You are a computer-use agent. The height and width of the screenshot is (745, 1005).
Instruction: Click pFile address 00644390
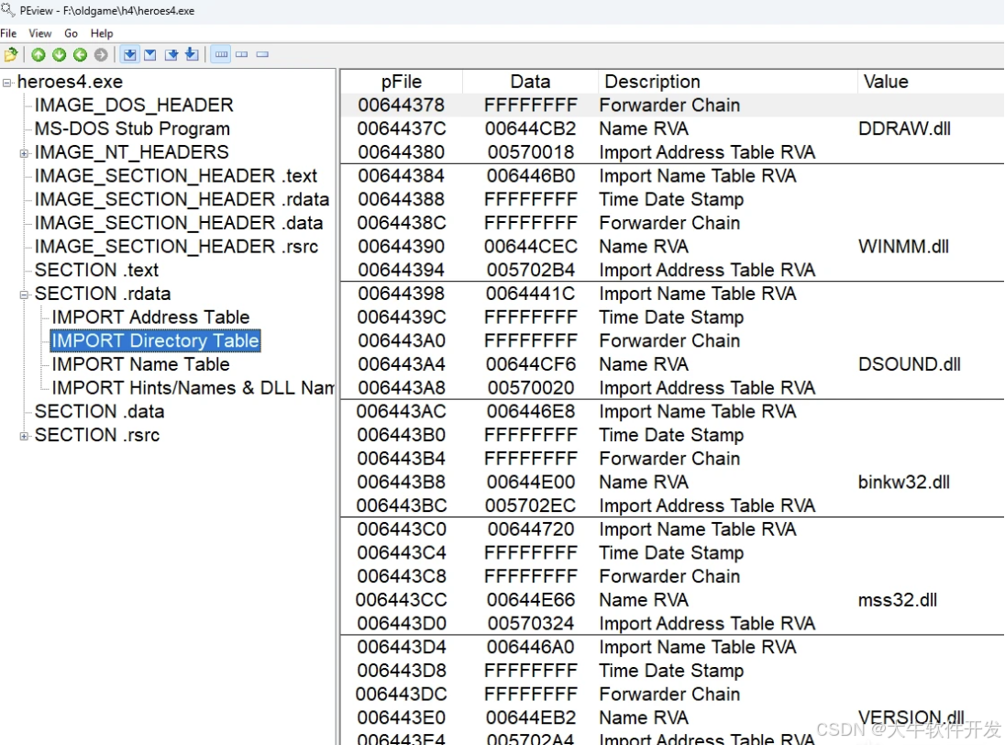(402, 247)
